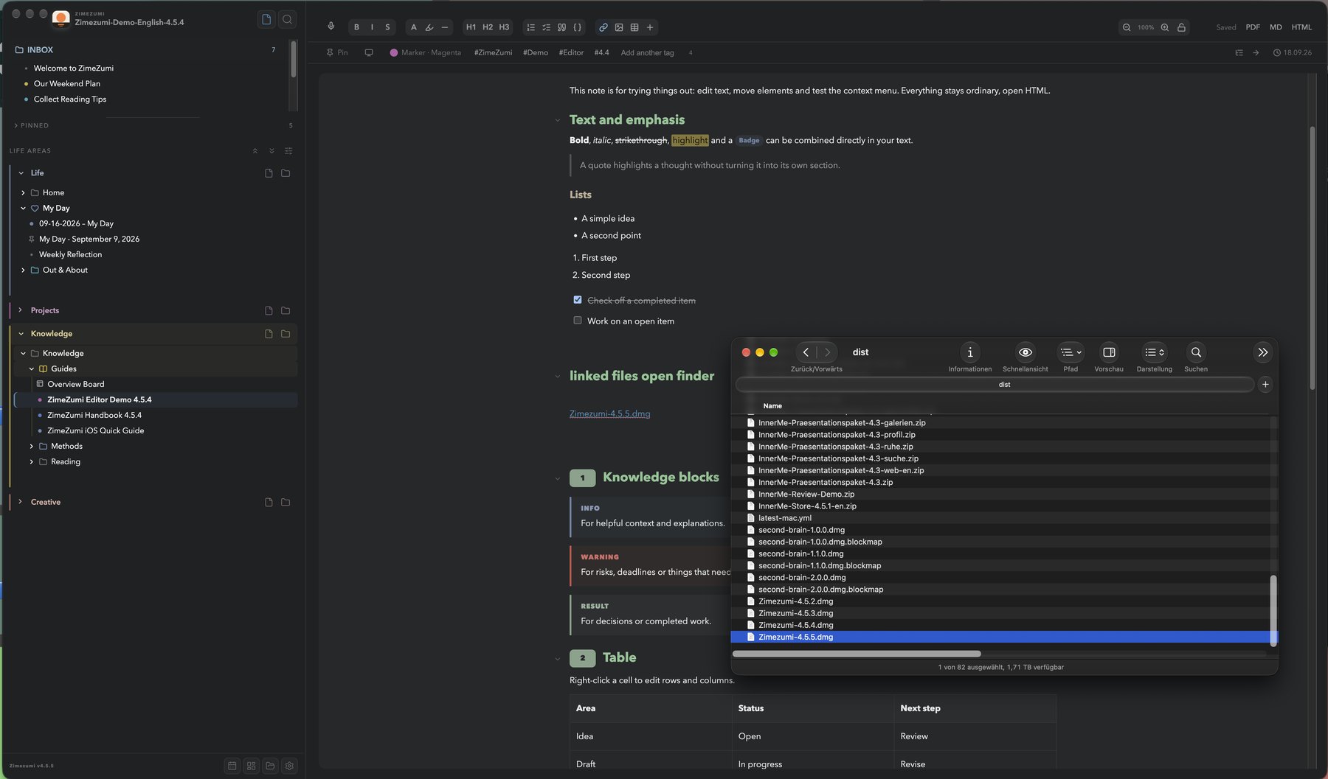This screenshot has width=1328, height=779.
Task: Insert a link using the chain icon
Action: 604,27
